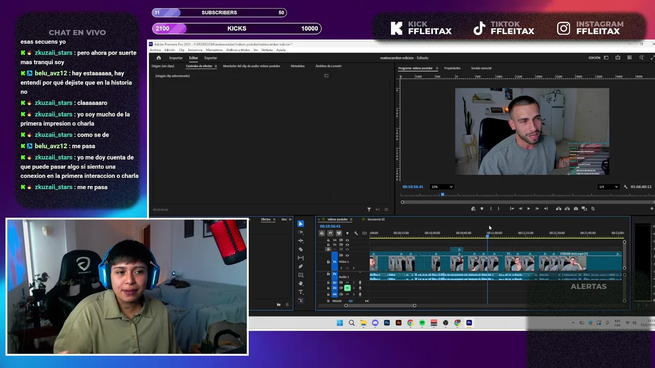Screen dimensions: 655x368
Task: Open Windows Start menu
Action: (x=340, y=323)
